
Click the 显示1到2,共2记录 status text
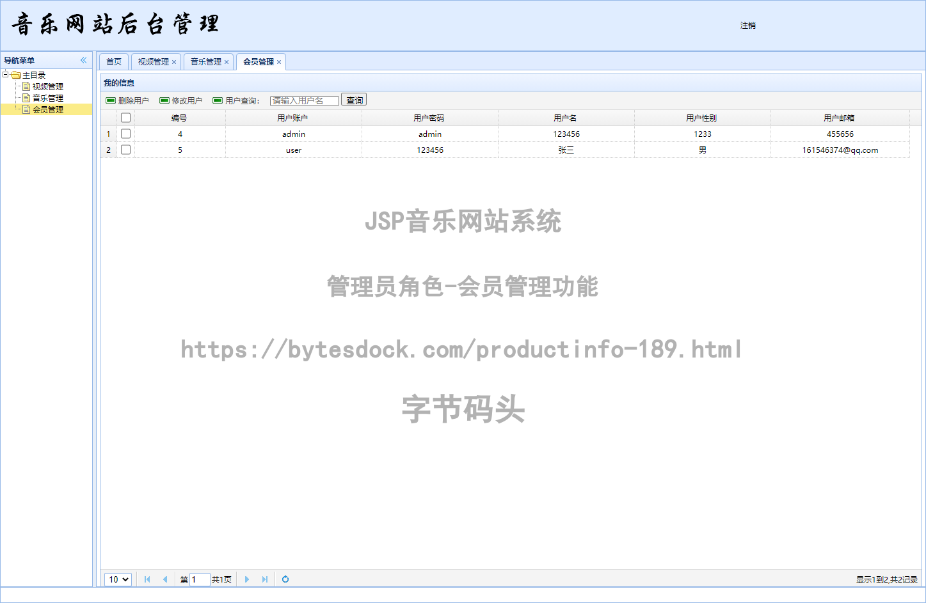887,579
